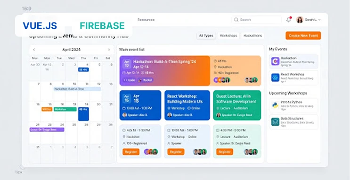Register for the Hackathon event

(x=131, y=152)
